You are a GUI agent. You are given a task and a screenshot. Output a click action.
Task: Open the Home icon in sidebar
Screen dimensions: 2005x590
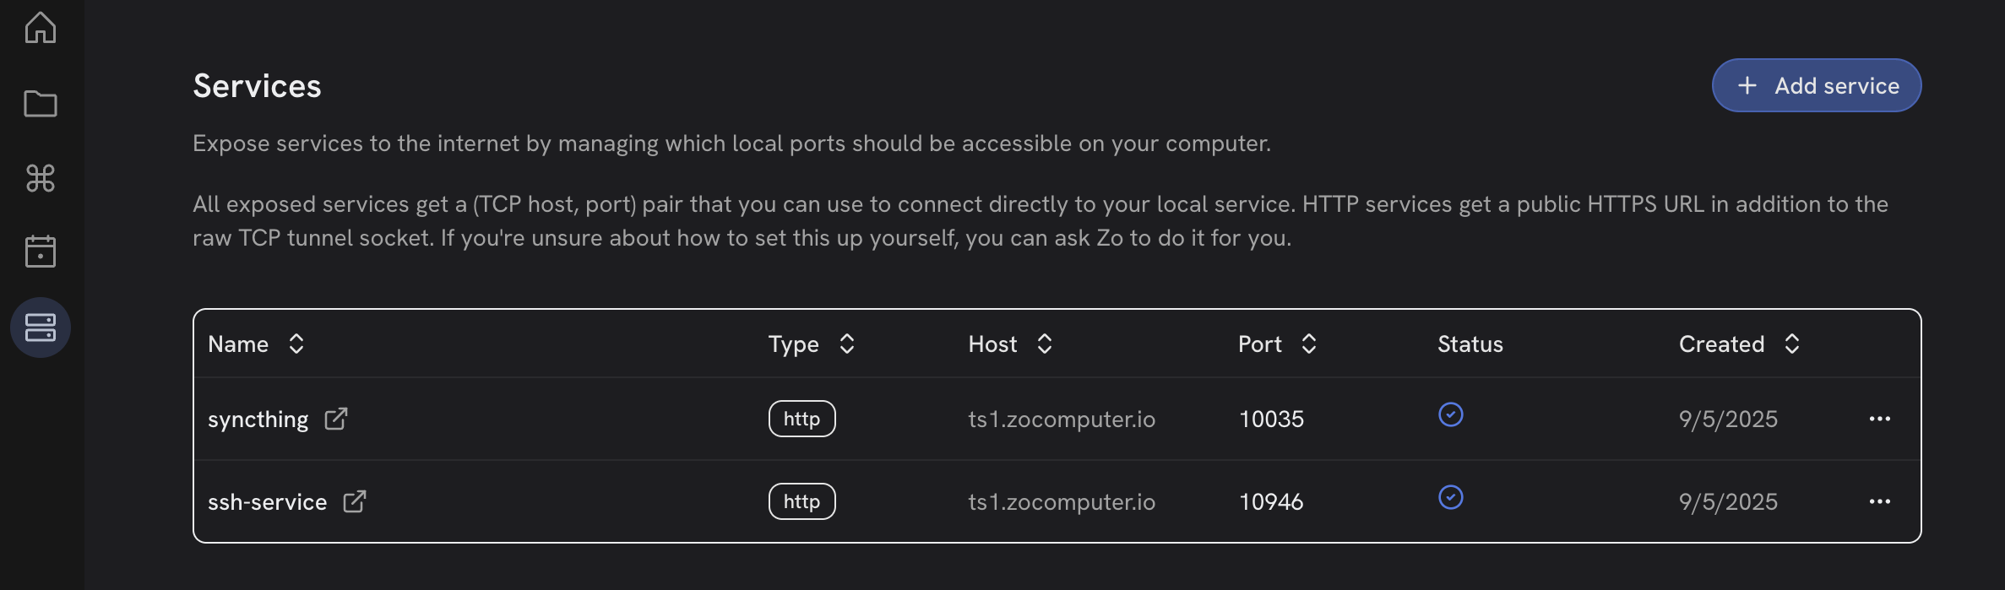pos(41,28)
